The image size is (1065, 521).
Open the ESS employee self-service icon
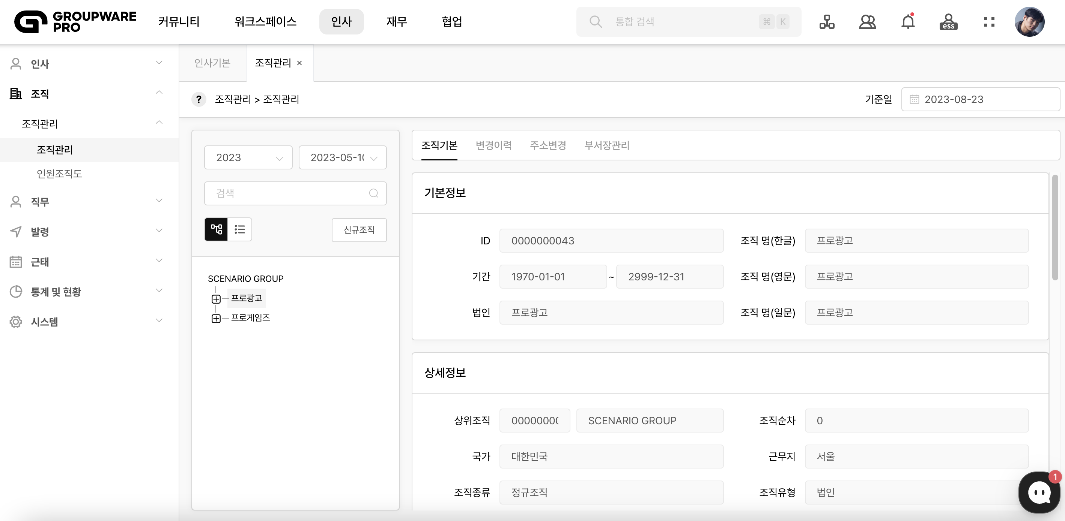pos(948,22)
